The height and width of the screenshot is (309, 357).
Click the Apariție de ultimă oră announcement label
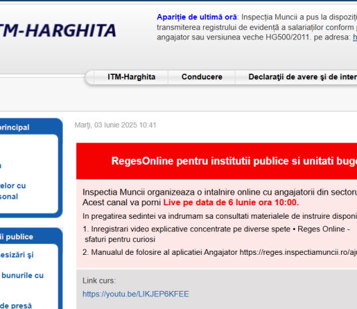(197, 17)
